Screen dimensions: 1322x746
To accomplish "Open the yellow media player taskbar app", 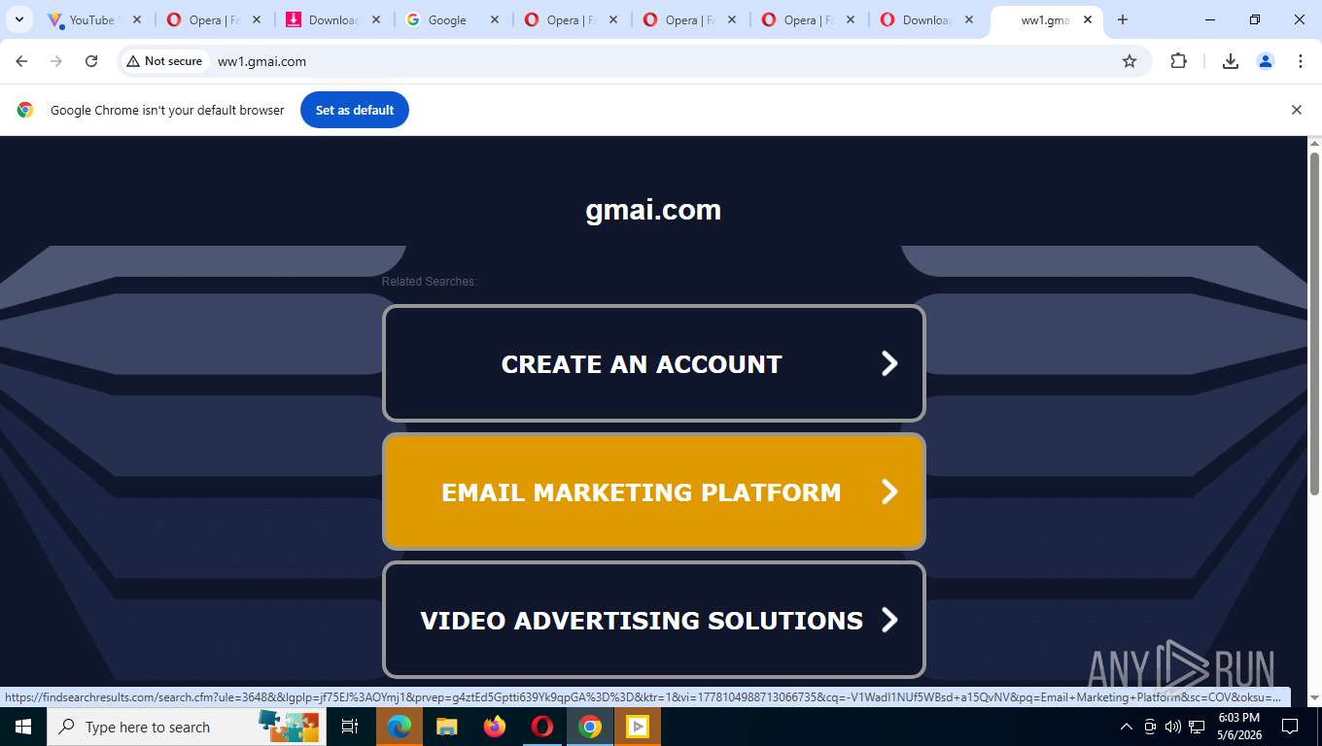I will [x=637, y=727].
